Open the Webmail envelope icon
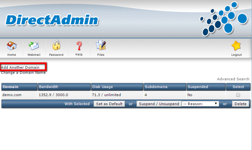The width and height of the screenshot is (252, 150). point(34,46)
